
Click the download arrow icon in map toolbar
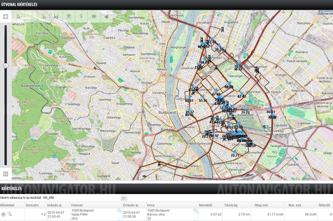[x=69, y=16]
